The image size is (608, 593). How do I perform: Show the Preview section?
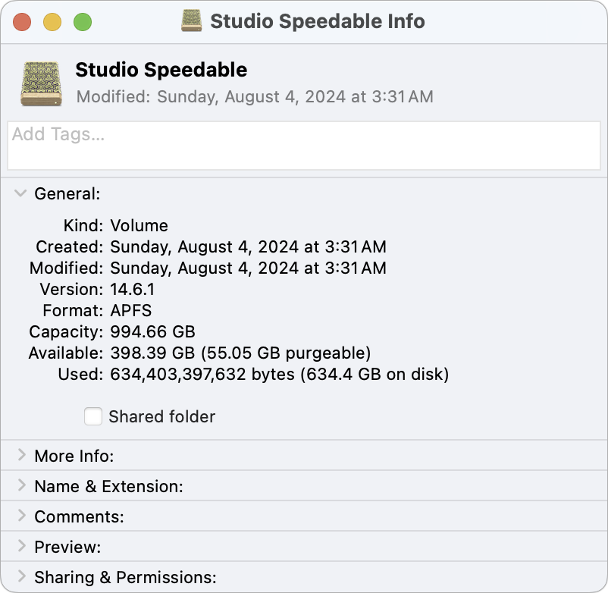click(20, 547)
